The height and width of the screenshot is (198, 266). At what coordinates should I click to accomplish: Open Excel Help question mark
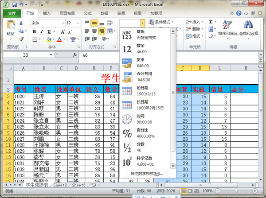[239, 13]
